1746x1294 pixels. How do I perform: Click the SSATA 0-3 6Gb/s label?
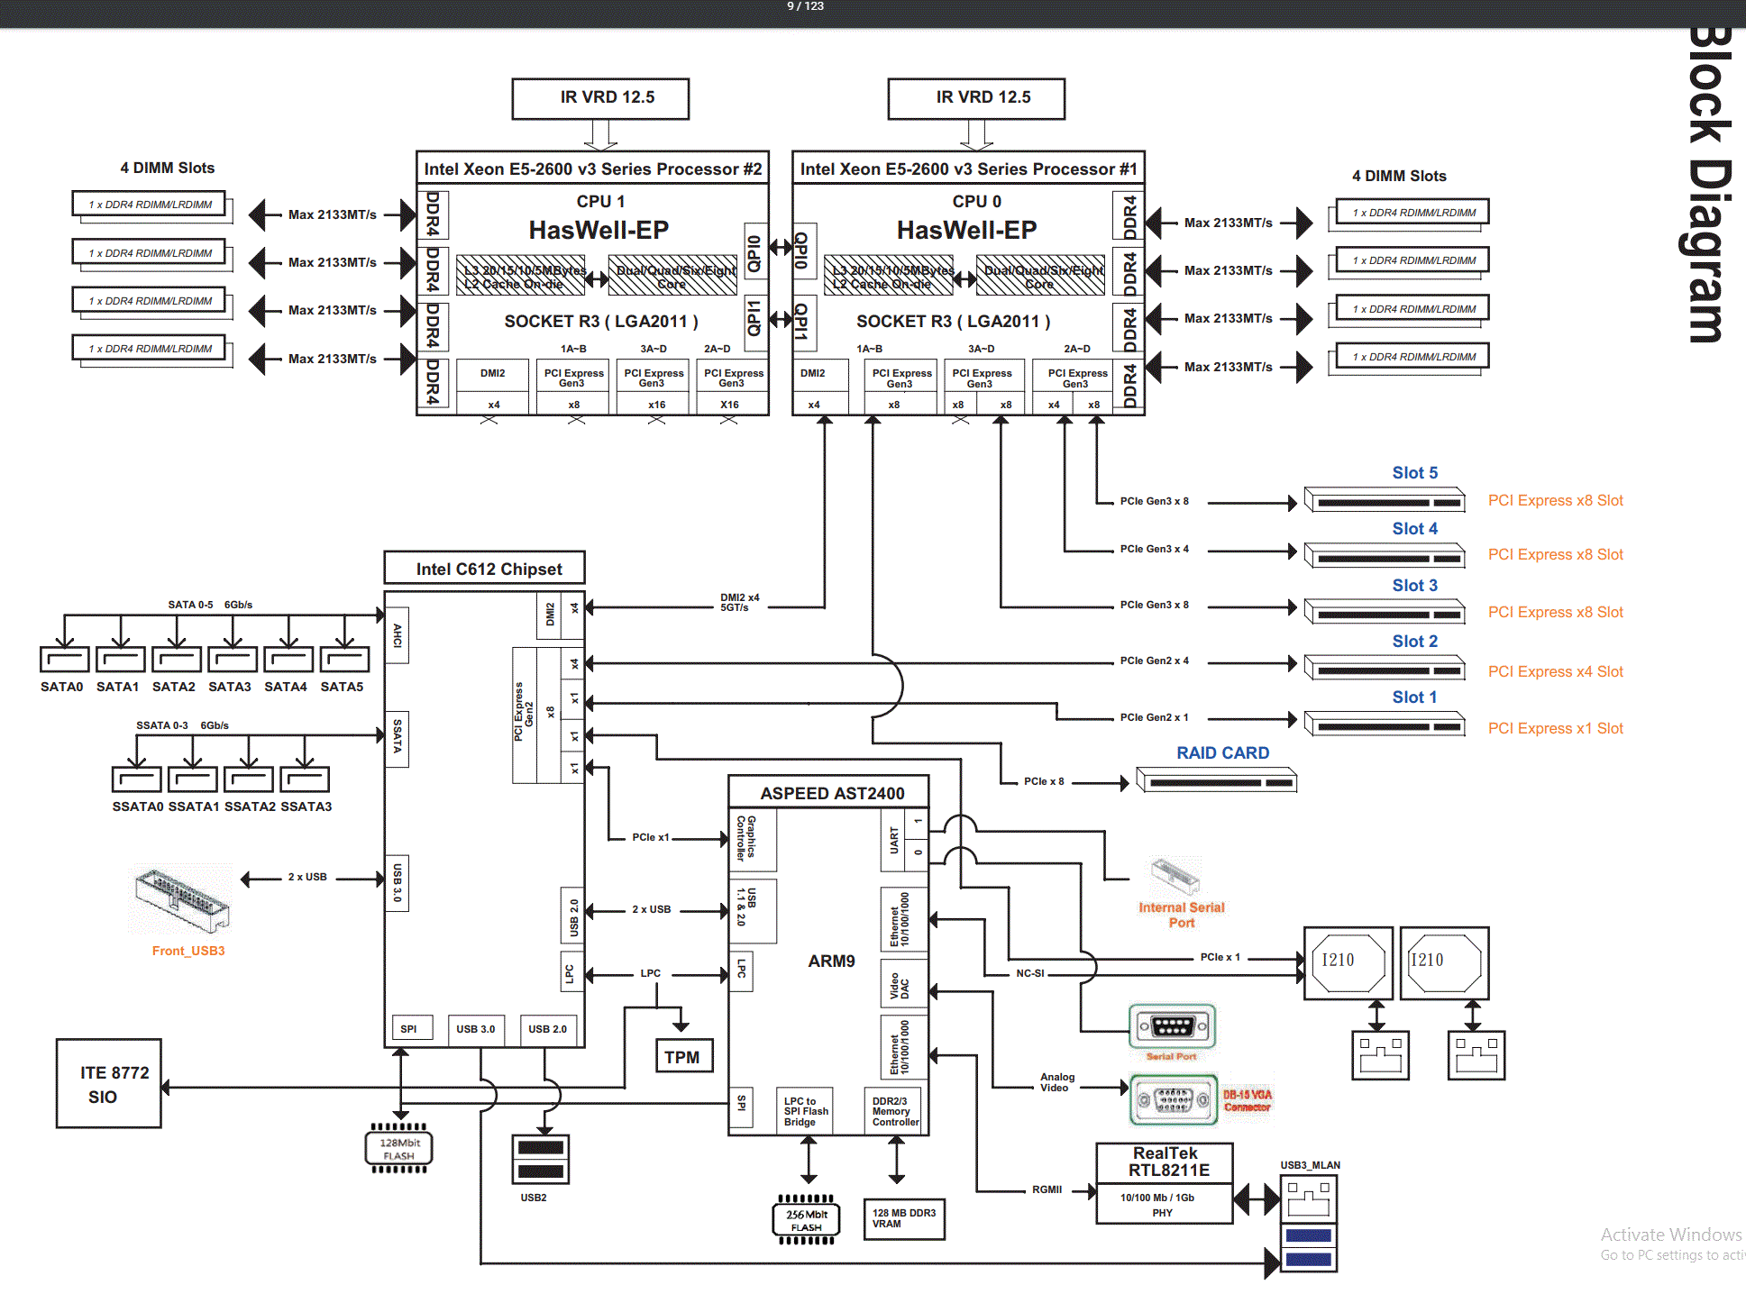(x=182, y=724)
